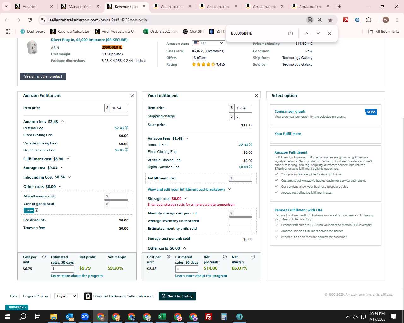Open the Revenue Calculator bookmark
404x323 pixels.
click(x=70, y=32)
